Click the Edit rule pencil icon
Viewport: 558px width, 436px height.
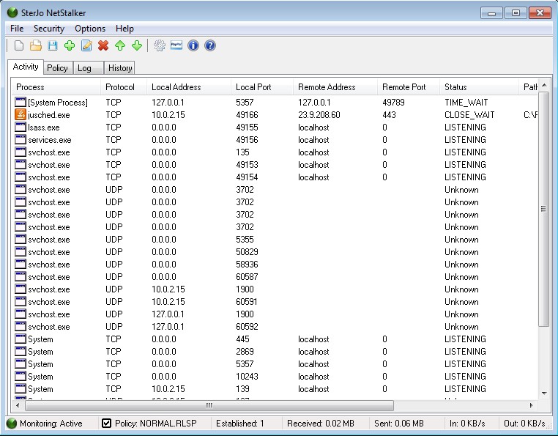[x=86, y=46]
